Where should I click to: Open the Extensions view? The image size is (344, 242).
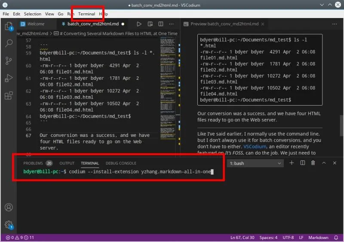click(x=8, y=95)
